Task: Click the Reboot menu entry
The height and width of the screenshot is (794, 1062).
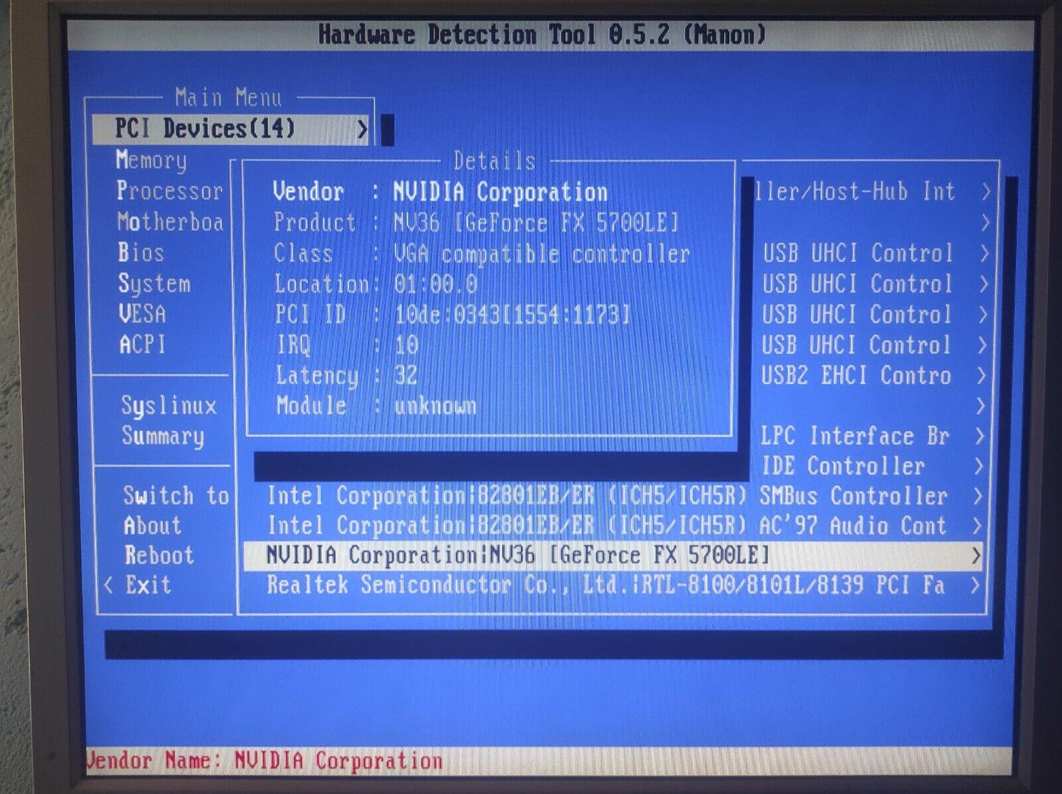Action: click(159, 555)
